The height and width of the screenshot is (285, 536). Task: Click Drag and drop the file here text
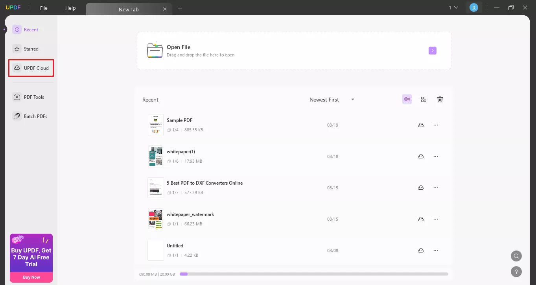pyautogui.click(x=201, y=55)
